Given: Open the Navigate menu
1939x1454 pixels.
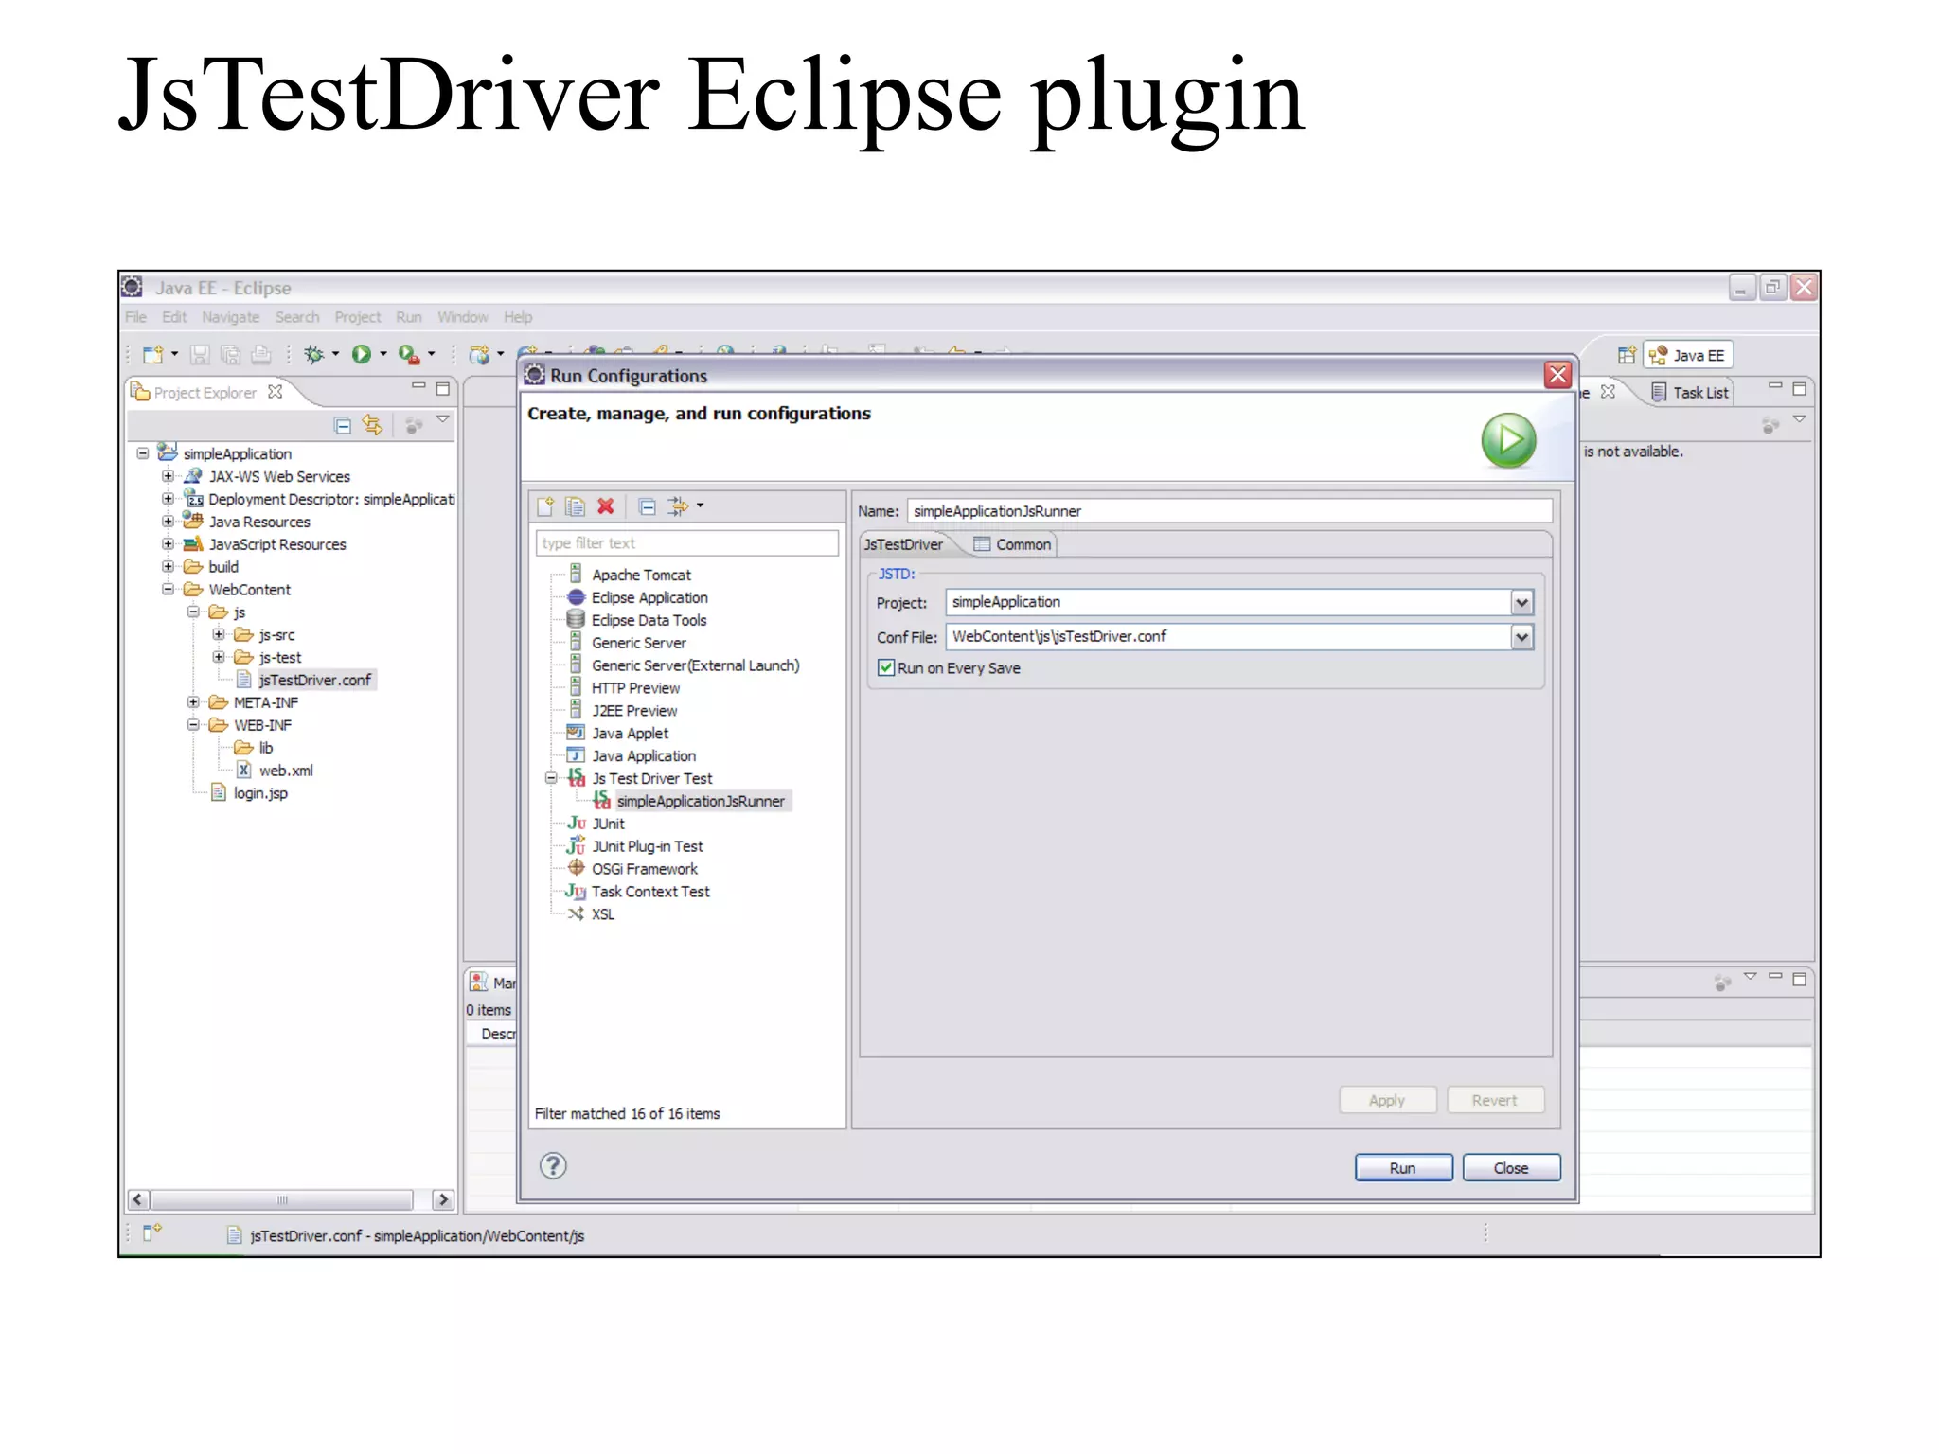Looking at the screenshot, I should (x=230, y=317).
